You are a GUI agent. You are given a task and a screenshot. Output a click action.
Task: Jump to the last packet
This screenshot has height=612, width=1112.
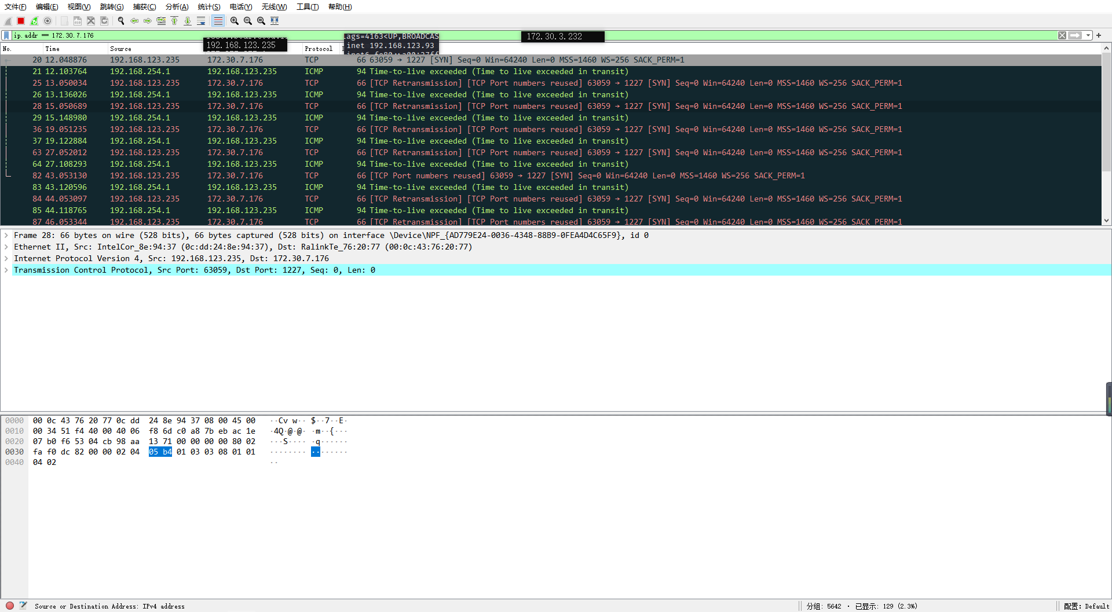point(188,21)
